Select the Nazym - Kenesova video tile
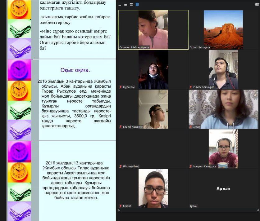260x221 pixels. tap(223, 149)
